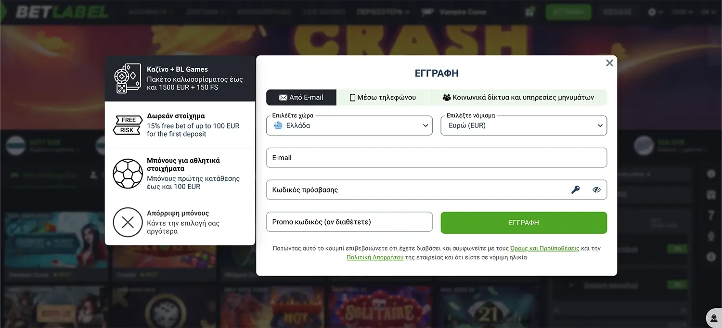Image resolution: width=722 pixels, height=328 pixels.
Task: Open the Πολιτική Απορρήτου link
Action: 375,257
